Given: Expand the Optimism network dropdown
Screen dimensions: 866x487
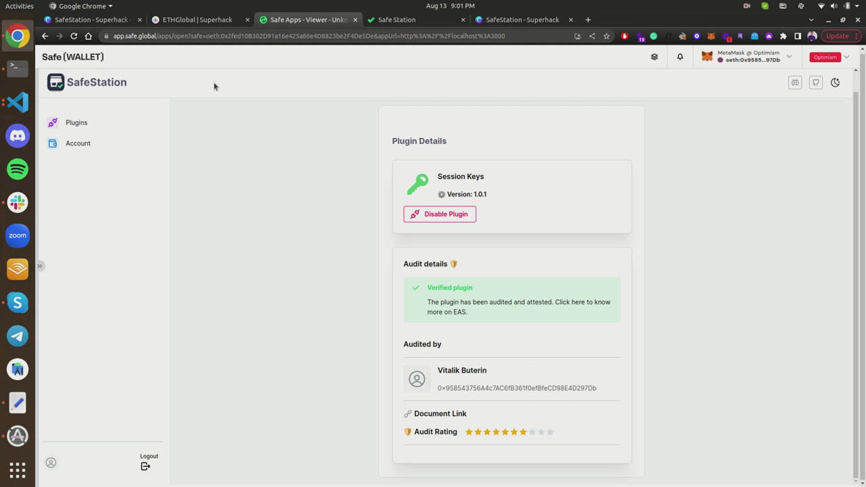Looking at the screenshot, I should click(x=846, y=57).
